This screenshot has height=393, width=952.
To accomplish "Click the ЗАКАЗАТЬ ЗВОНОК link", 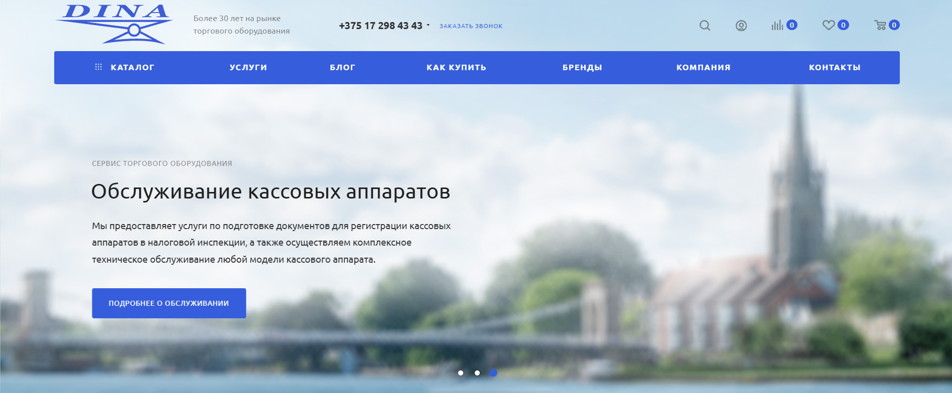I will pyautogui.click(x=471, y=26).
